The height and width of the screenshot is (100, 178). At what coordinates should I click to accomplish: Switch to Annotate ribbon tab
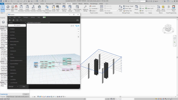[x=36, y=4]
